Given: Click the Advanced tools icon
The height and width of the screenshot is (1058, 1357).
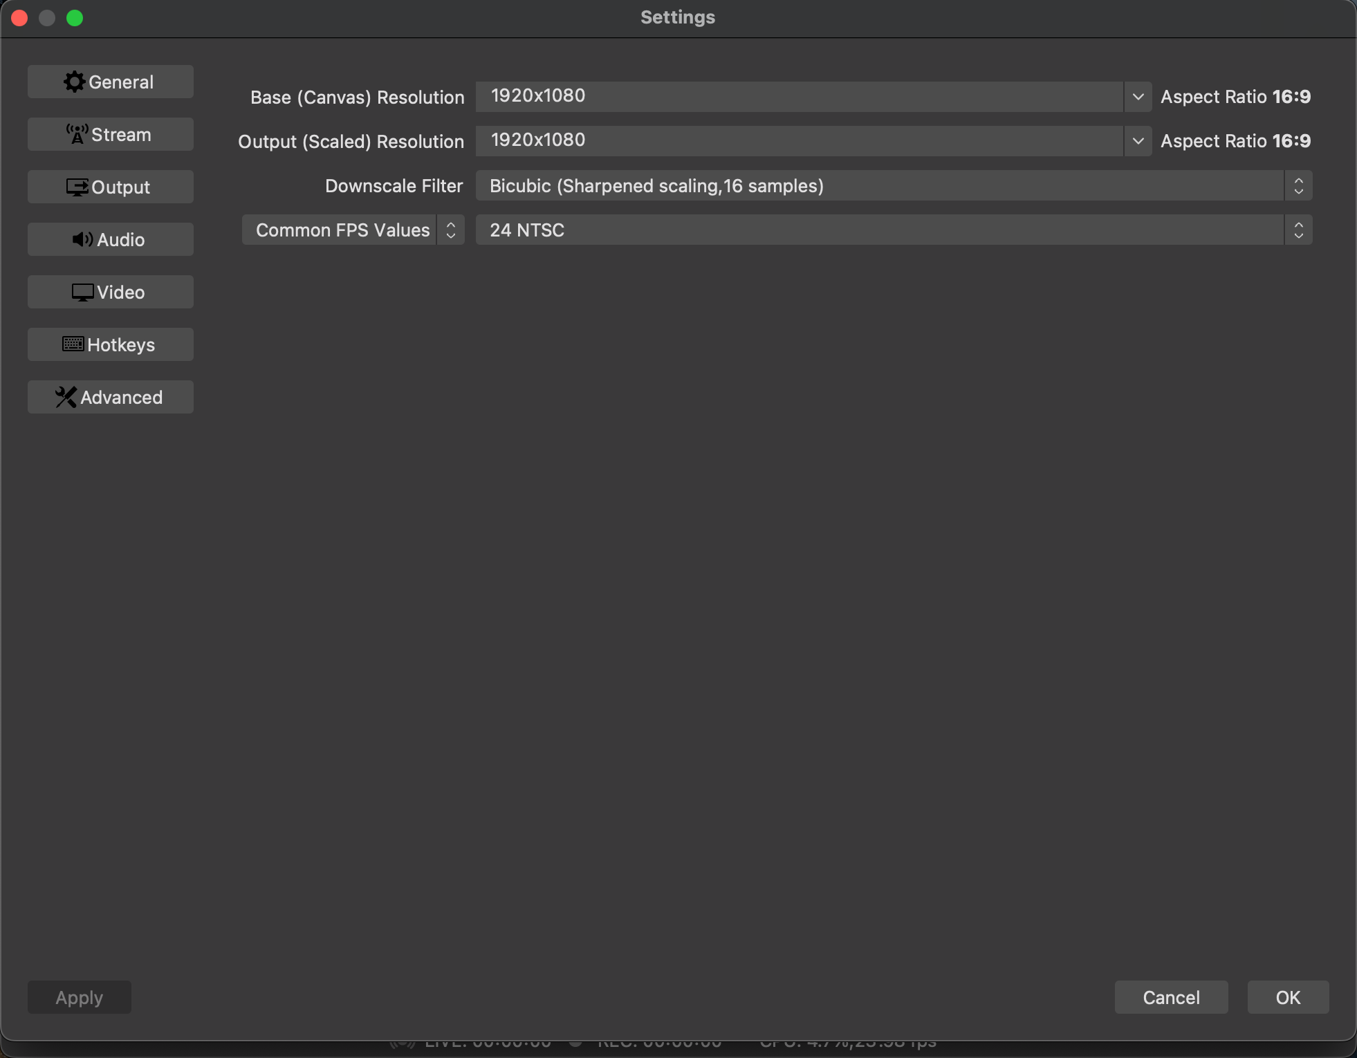Looking at the screenshot, I should pos(65,397).
